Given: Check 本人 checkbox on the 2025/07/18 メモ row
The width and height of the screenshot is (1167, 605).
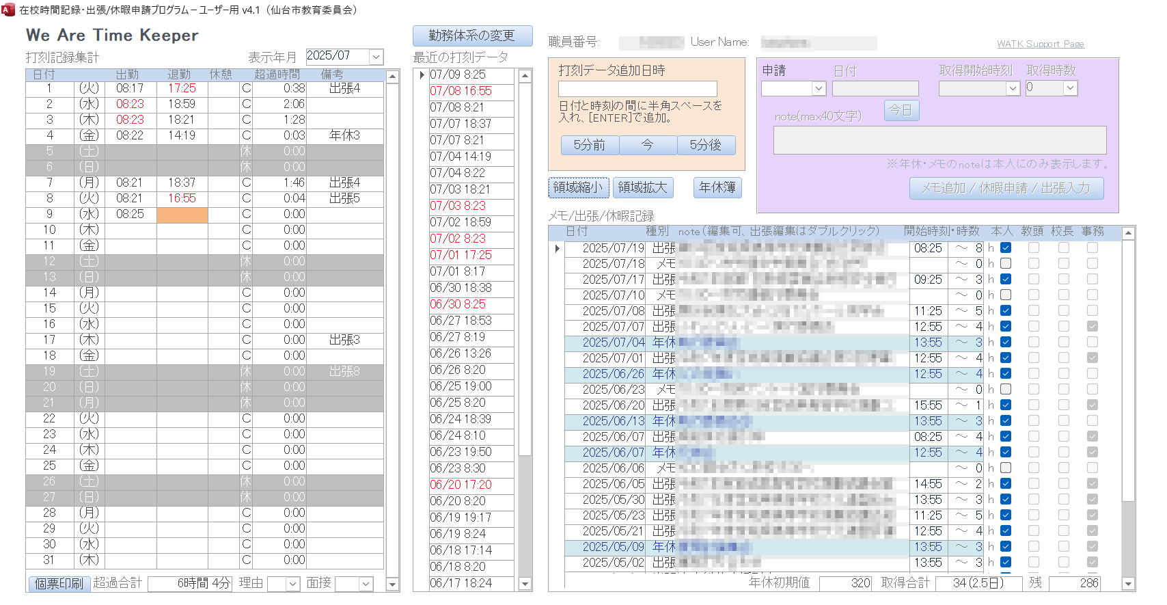Looking at the screenshot, I should tap(1006, 264).
